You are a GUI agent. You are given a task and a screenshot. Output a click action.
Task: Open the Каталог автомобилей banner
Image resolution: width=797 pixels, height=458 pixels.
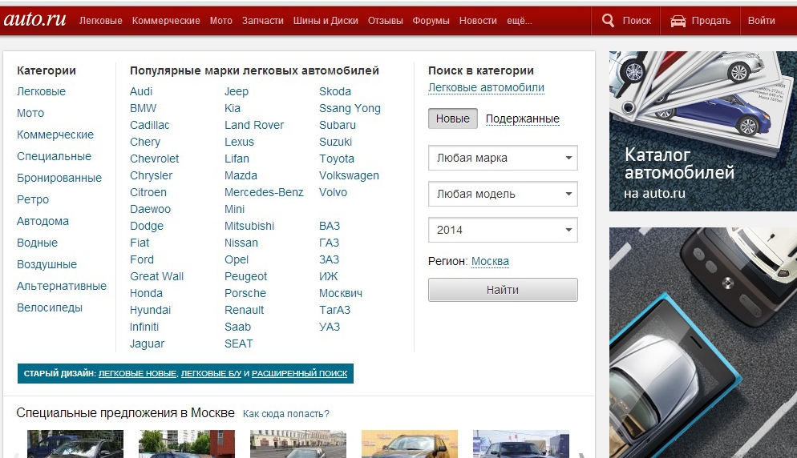click(702, 131)
